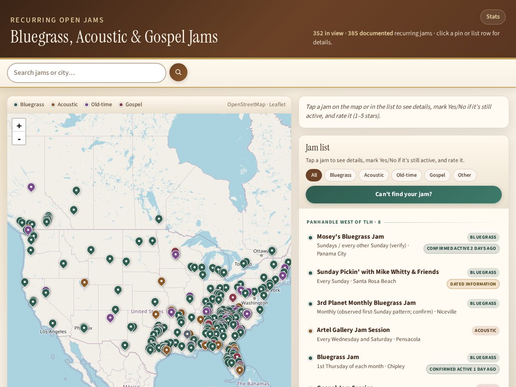Click the green pin near Los Angeles
516x387 pixels.
(x=52, y=323)
